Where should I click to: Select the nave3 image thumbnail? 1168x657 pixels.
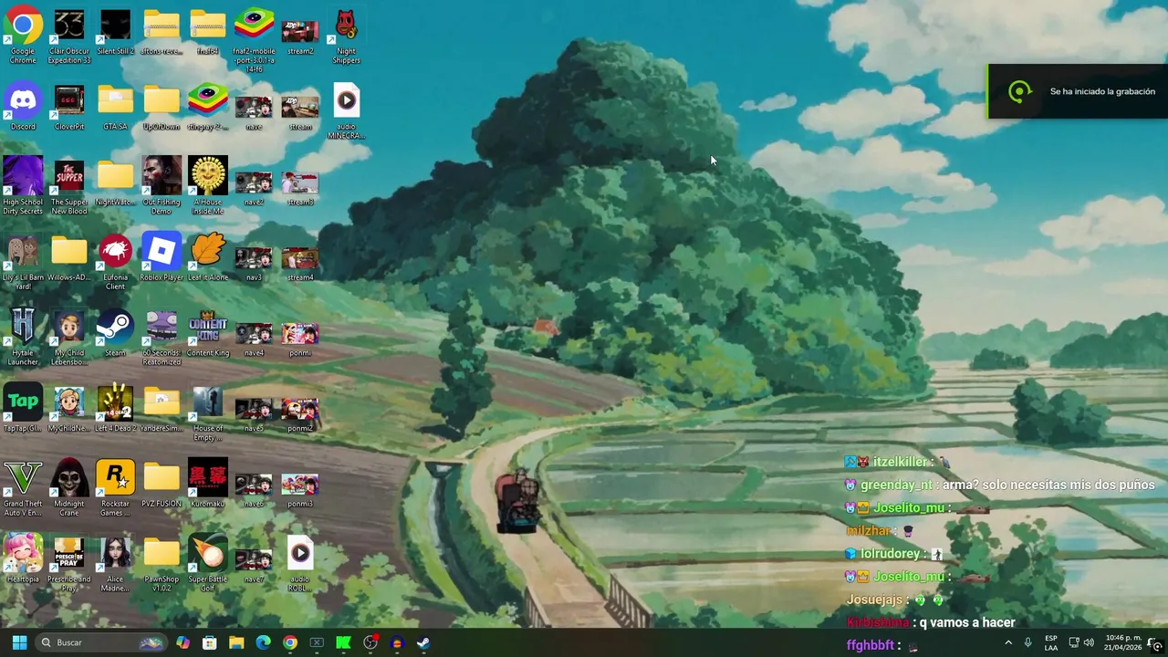254,263
